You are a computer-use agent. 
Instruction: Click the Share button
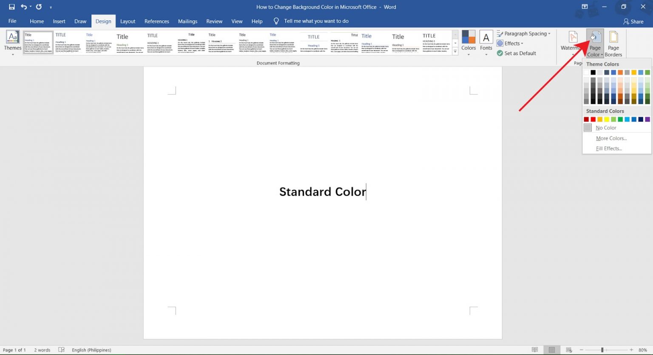point(633,21)
